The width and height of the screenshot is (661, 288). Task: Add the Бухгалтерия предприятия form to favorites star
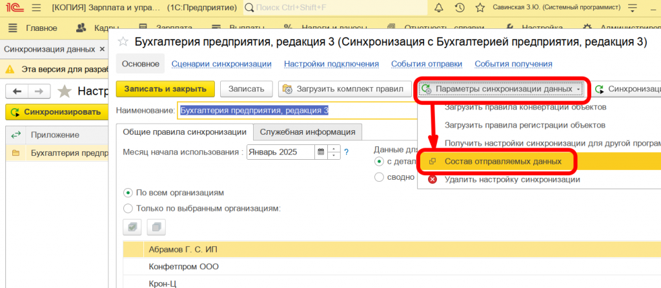(x=123, y=41)
